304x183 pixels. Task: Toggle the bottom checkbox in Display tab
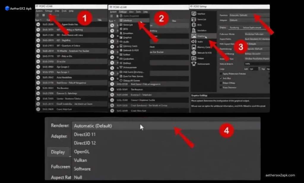pos(221,87)
